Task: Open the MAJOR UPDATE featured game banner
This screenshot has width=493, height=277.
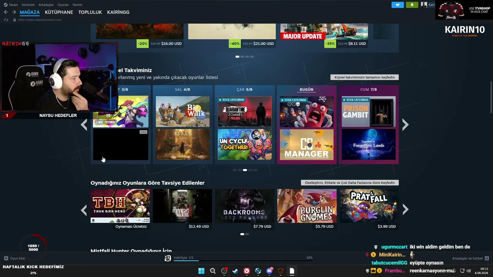Action: click(324, 31)
